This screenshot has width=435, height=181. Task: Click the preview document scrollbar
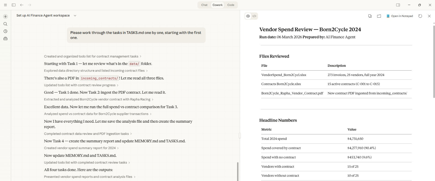click(434, 62)
